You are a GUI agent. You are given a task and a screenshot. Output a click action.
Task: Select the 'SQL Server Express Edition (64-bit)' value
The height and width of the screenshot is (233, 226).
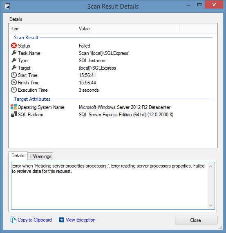(x=126, y=115)
